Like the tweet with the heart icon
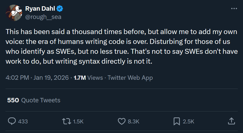 (x=122, y=121)
